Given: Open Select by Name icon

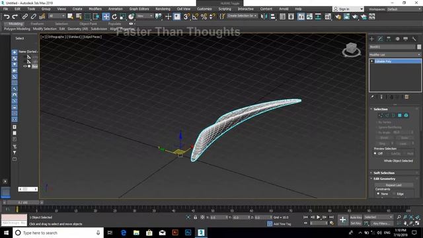Looking at the screenshot, I should [x=79, y=17].
